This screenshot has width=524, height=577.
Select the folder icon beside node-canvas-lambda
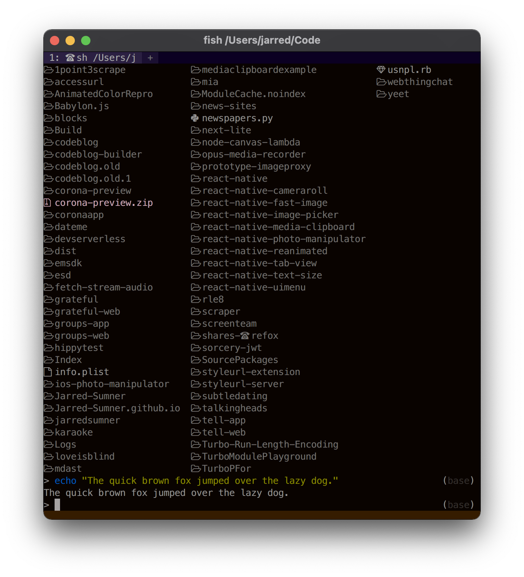(196, 142)
